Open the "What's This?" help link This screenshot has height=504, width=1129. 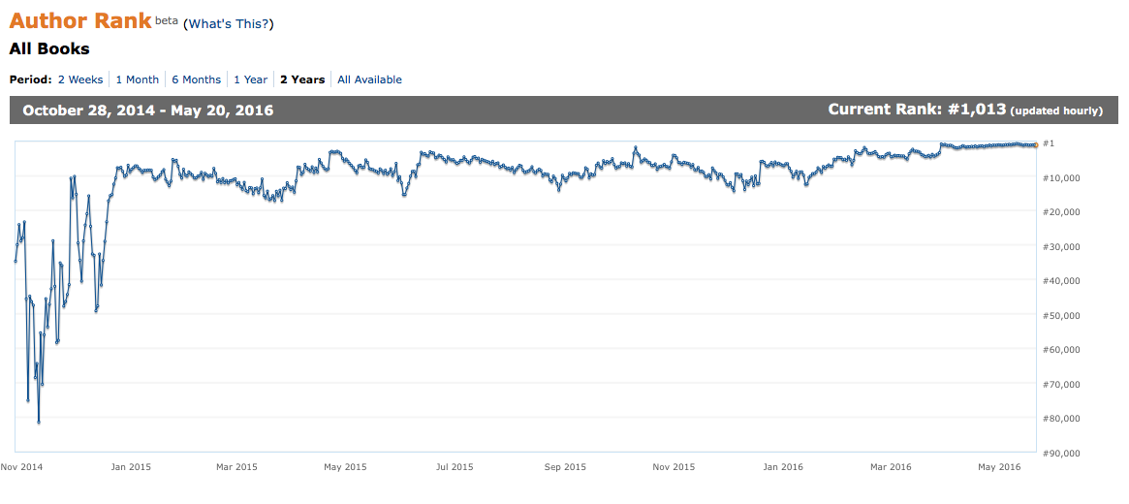228,23
